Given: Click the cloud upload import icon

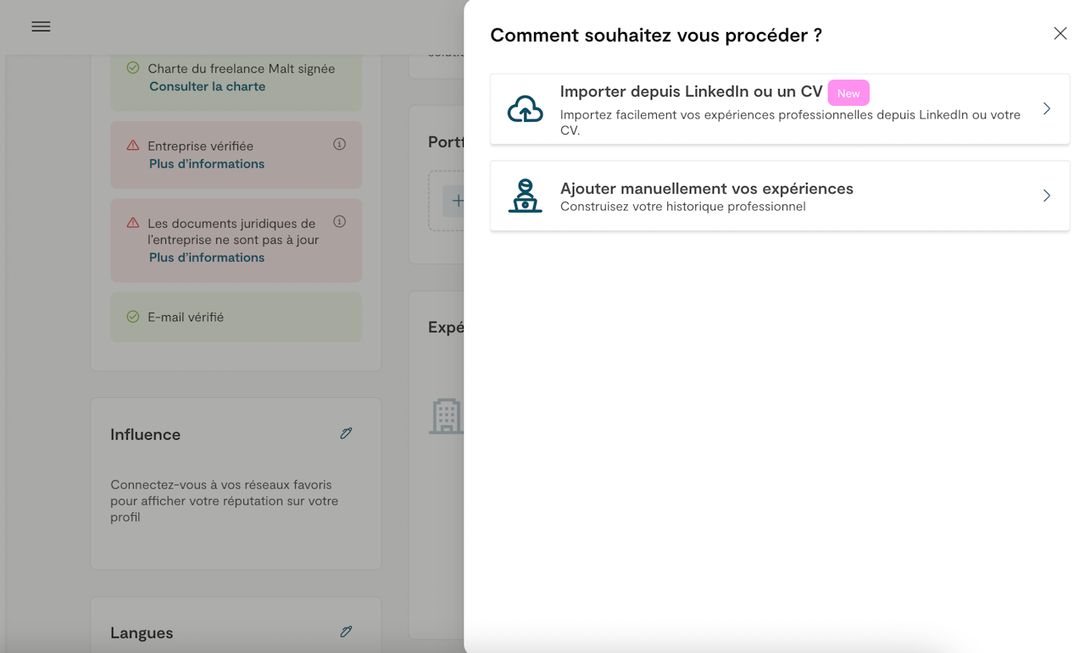Looking at the screenshot, I should click(x=526, y=109).
